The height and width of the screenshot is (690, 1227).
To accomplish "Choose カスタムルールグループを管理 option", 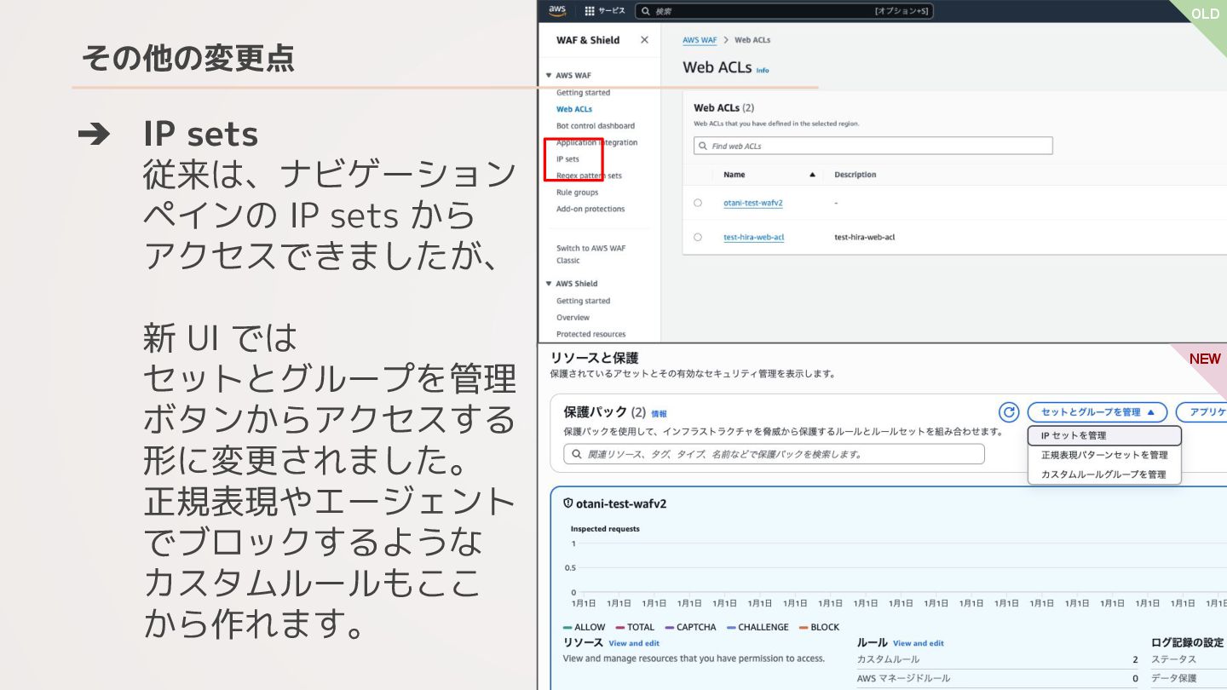I will (1104, 474).
